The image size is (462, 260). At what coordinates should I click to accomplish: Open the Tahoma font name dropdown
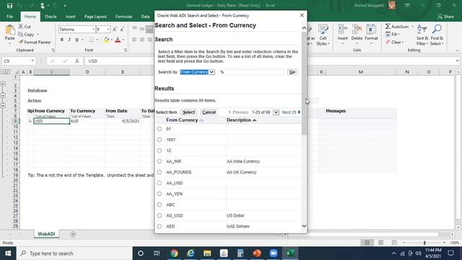coord(93,29)
